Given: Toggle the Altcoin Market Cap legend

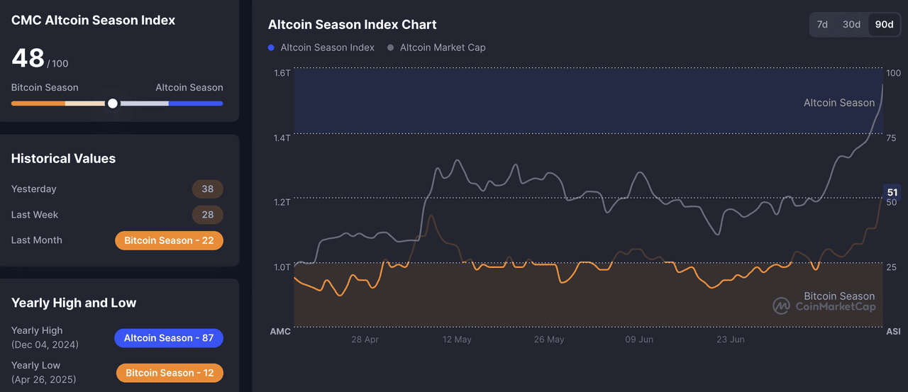Looking at the screenshot, I should tap(443, 47).
